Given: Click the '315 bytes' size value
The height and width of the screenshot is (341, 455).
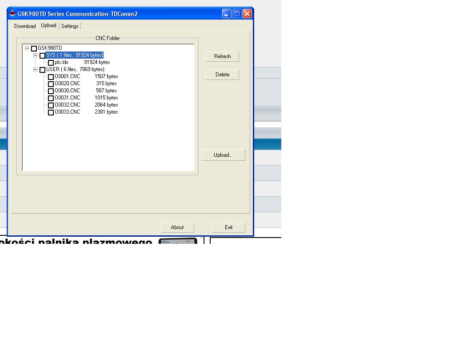Looking at the screenshot, I should click(106, 83).
